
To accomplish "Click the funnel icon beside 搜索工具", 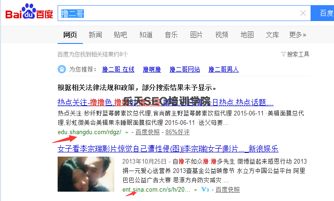I will pyautogui.click(x=283, y=54).
